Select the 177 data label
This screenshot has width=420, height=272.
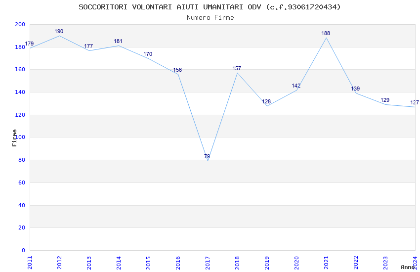click(x=88, y=46)
